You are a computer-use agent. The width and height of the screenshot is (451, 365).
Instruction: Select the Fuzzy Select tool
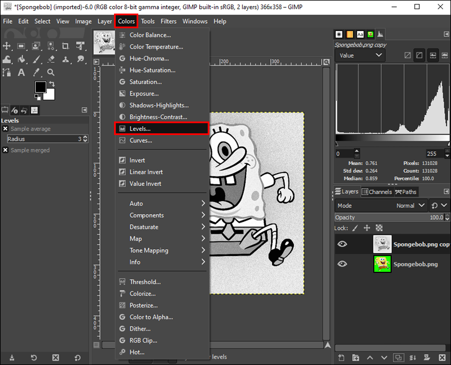pos(51,46)
